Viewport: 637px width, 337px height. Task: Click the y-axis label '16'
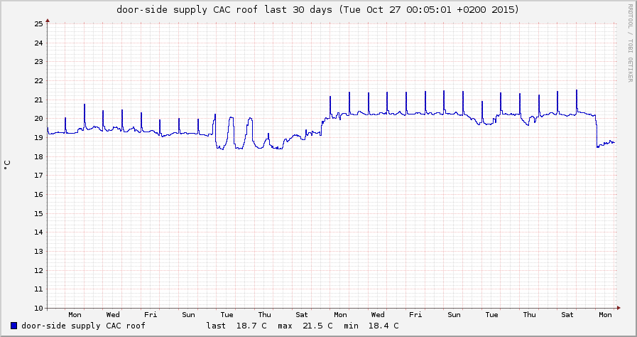pos(38,195)
